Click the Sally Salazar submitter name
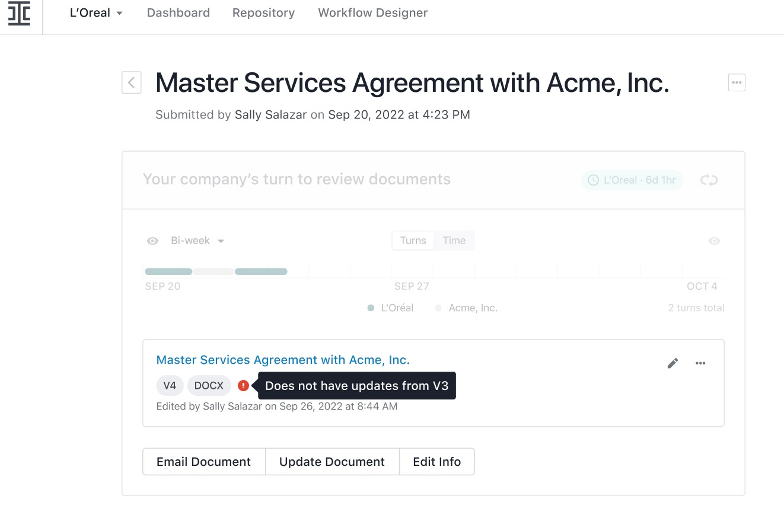Image resolution: width=784 pixels, height=505 pixels. [x=270, y=115]
